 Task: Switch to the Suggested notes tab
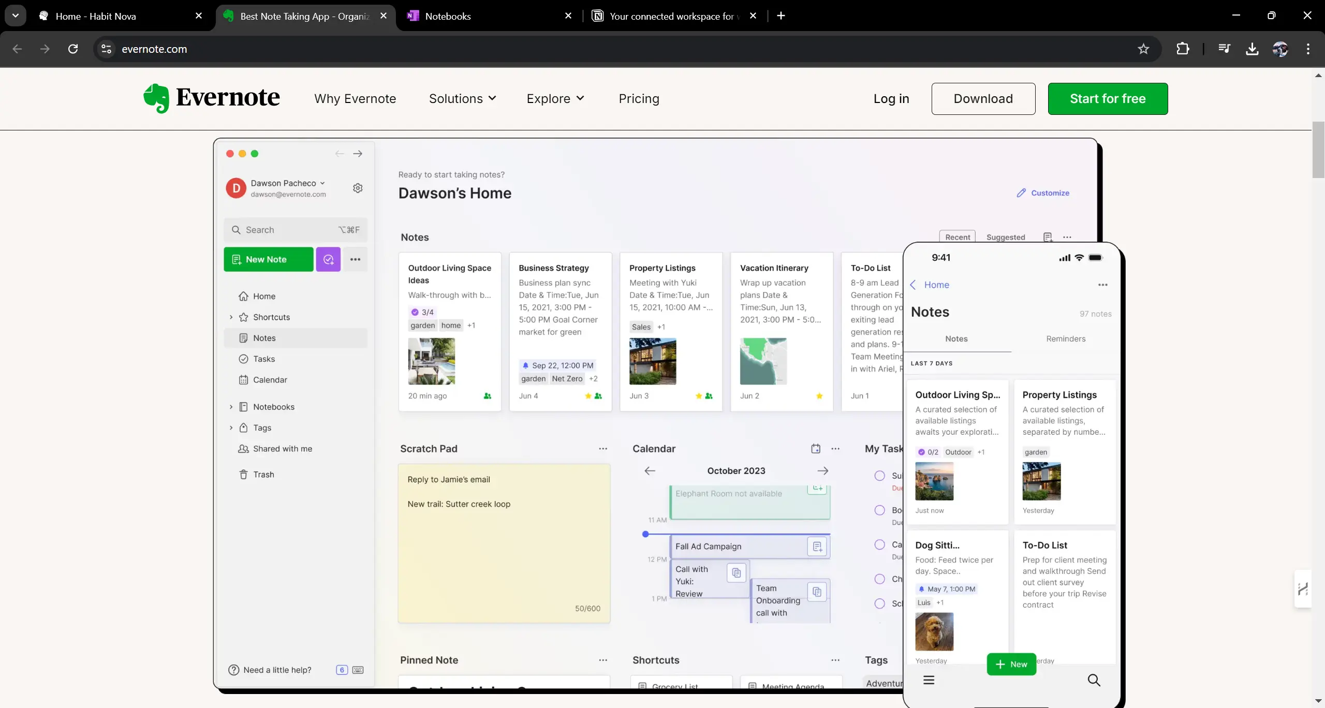(x=1006, y=237)
